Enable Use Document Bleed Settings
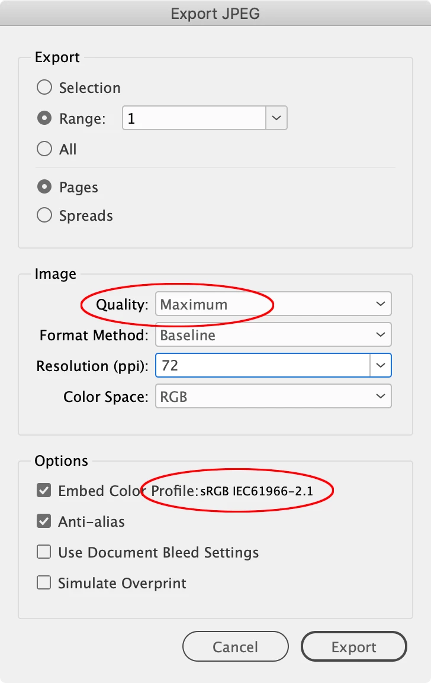This screenshot has width=431, height=683. tap(44, 552)
